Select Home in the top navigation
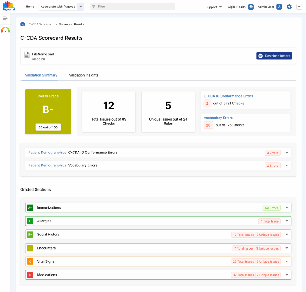 tap(30, 6)
